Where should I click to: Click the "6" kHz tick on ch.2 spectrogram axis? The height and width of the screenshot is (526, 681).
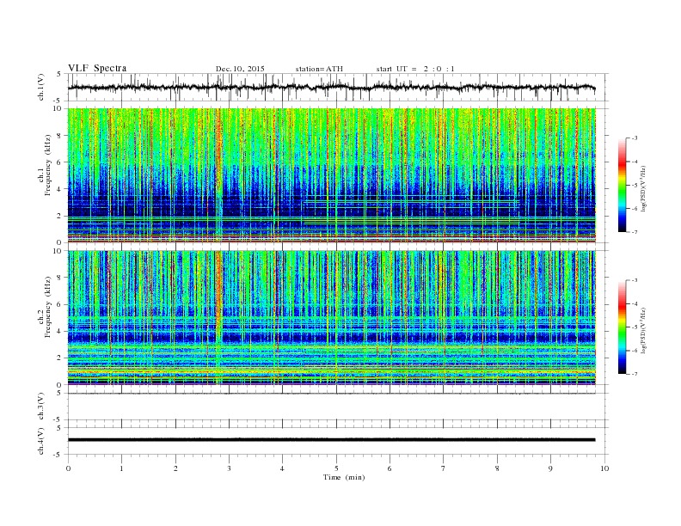(x=59, y=304)
